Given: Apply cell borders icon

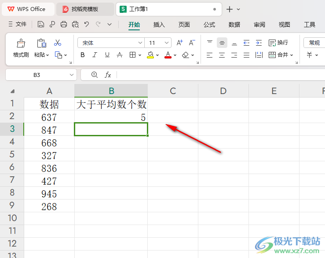Looking at the screenshot, I should pyautogui.click(x=132, y=55).
